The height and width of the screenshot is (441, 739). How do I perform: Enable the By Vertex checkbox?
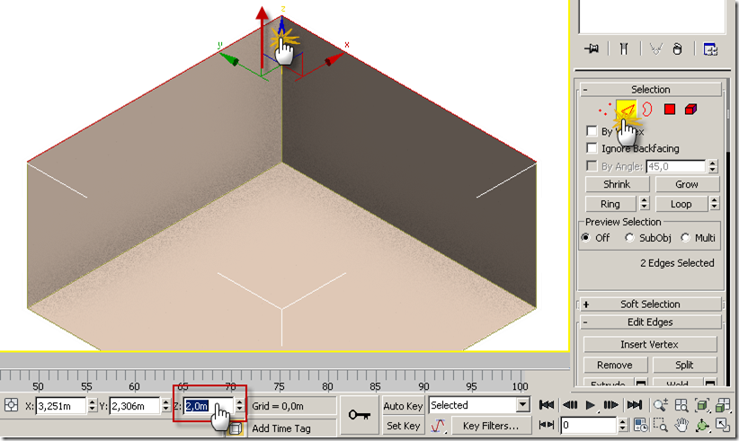(x=592, y=131)
